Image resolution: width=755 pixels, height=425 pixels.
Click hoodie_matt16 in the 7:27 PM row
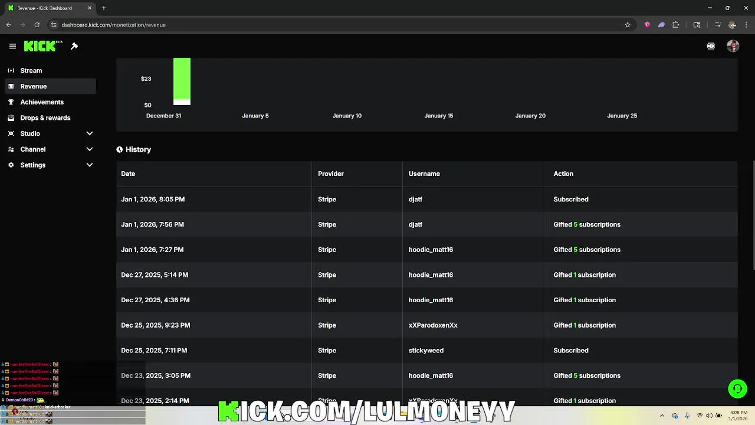pyautogui.click(x=431, y=250)
